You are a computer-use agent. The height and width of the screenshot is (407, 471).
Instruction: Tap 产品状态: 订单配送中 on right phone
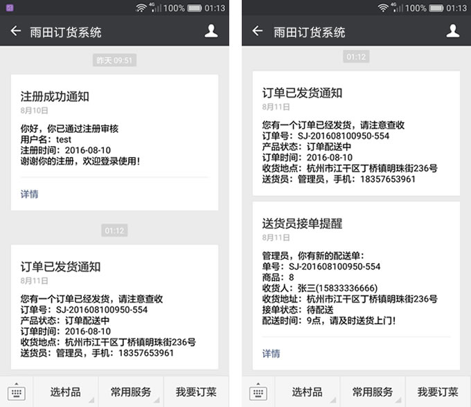point(307,147)
